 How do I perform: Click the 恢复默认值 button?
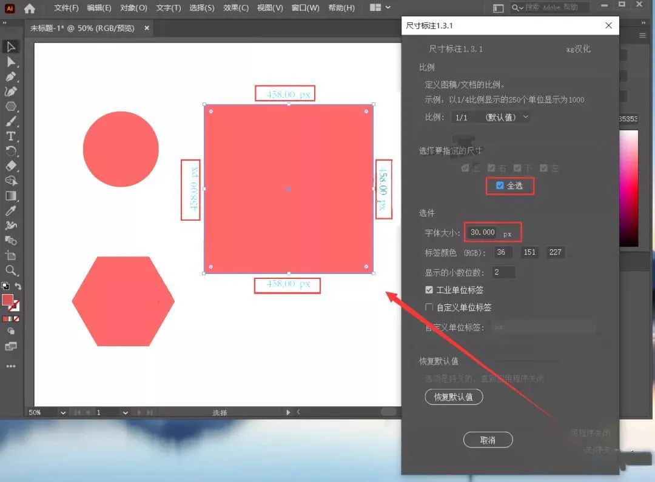[x=454, y=397]
